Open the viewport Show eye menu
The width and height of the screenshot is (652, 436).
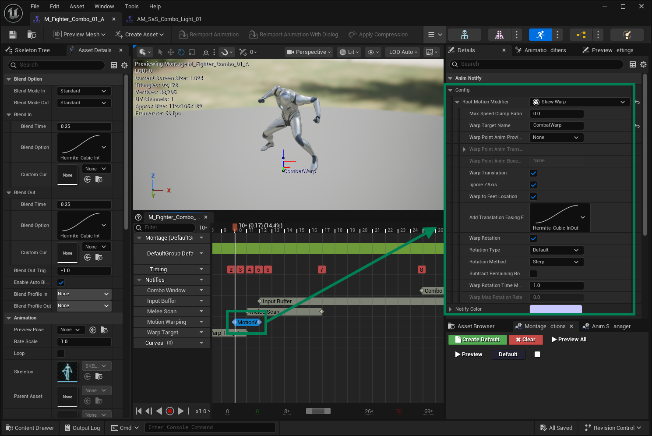tap(373, 52)
